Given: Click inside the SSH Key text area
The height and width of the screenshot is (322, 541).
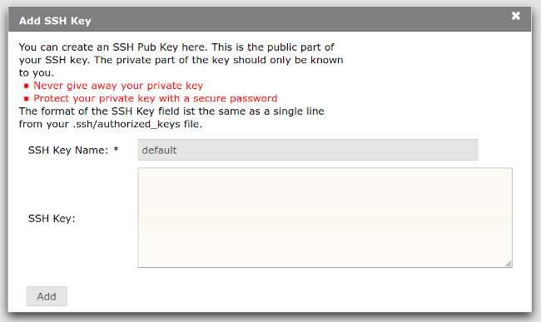Looking at the screenshot, I should pos(325,217).
